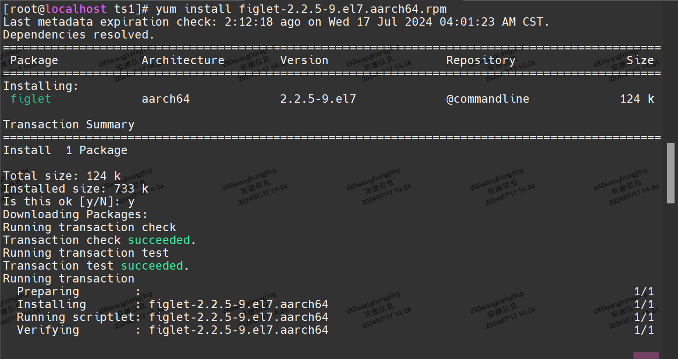Click the scrollbar track below the thumb
The image size is (678, 359).
(671, 277)
